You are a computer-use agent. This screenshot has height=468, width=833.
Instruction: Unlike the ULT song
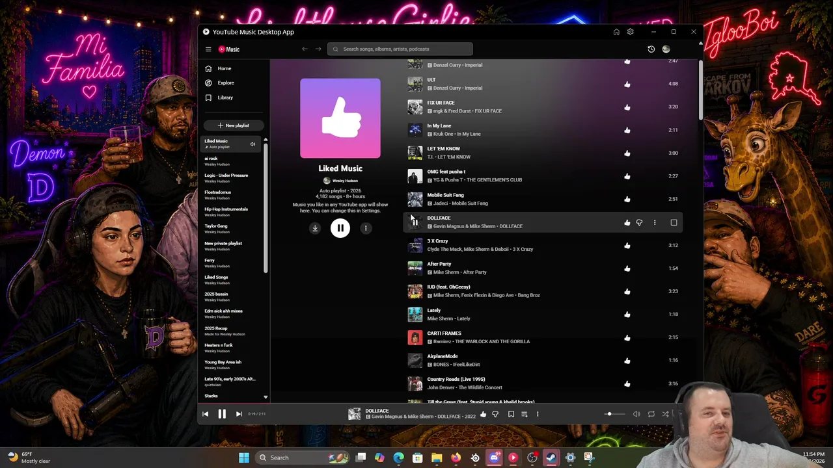(x=627, y=84)
